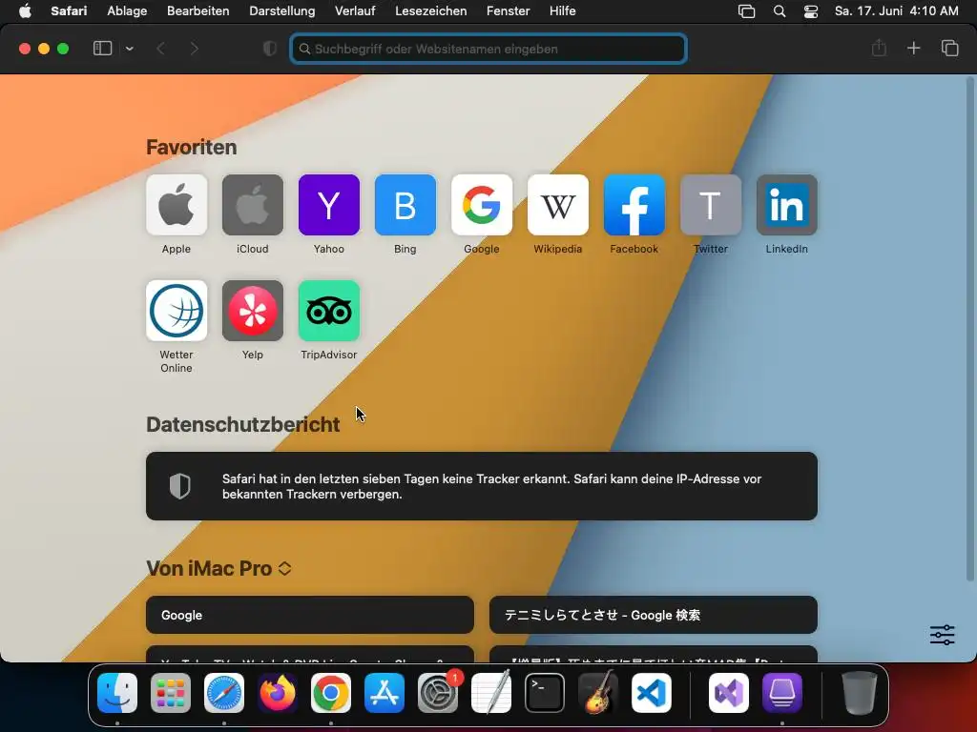This screenshot has height=732, width=977.
Task: Open Terminal from the Dock
Action: pos(545,693)
